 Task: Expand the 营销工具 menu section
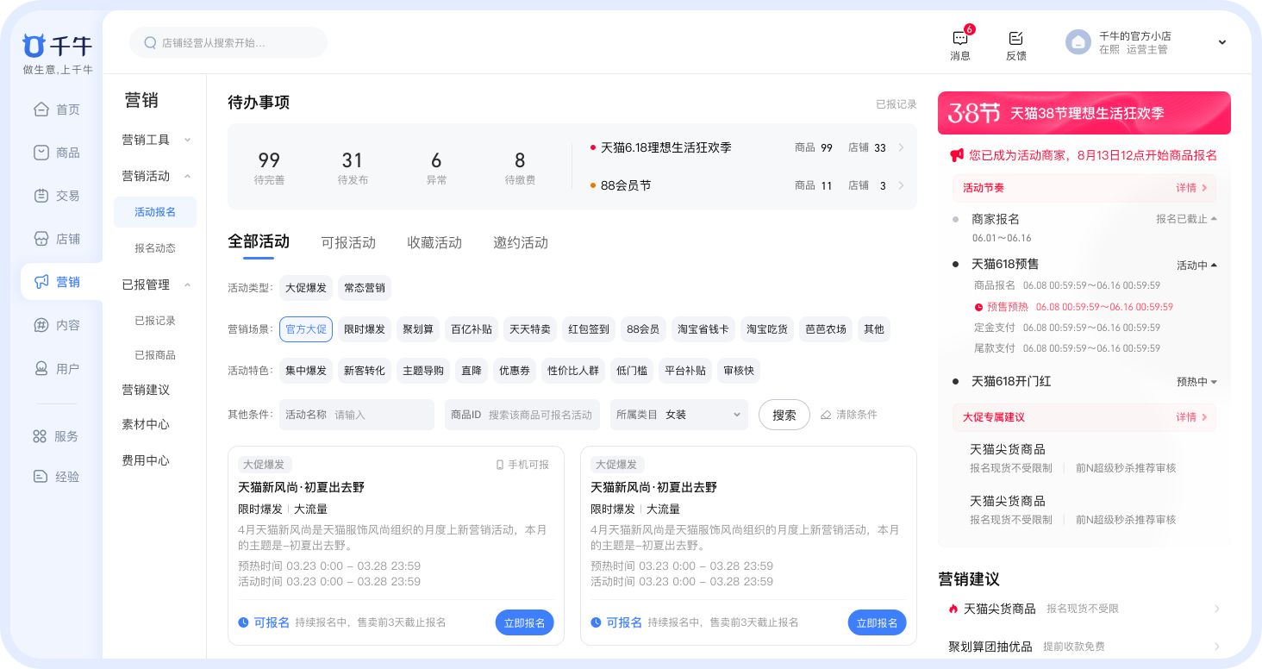pyautogui.click(x=188, y=140)
